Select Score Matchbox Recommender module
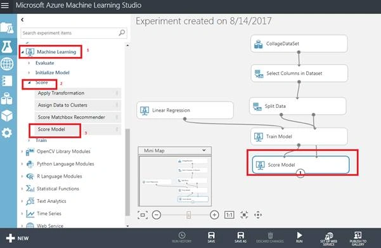This screenshot has width=381, height=248. tap(78, 117)
